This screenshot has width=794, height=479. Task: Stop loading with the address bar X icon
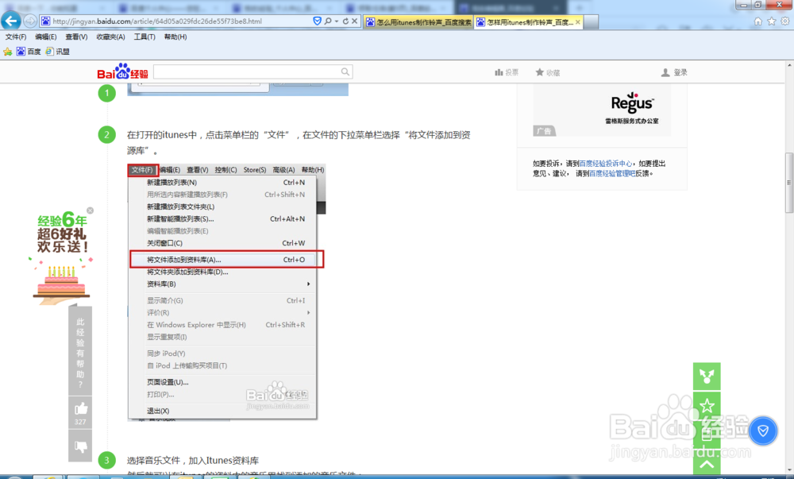pos(354,21)
